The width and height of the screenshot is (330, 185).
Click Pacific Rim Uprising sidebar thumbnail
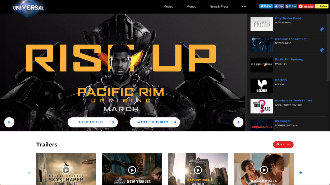[x=262, y=65]
